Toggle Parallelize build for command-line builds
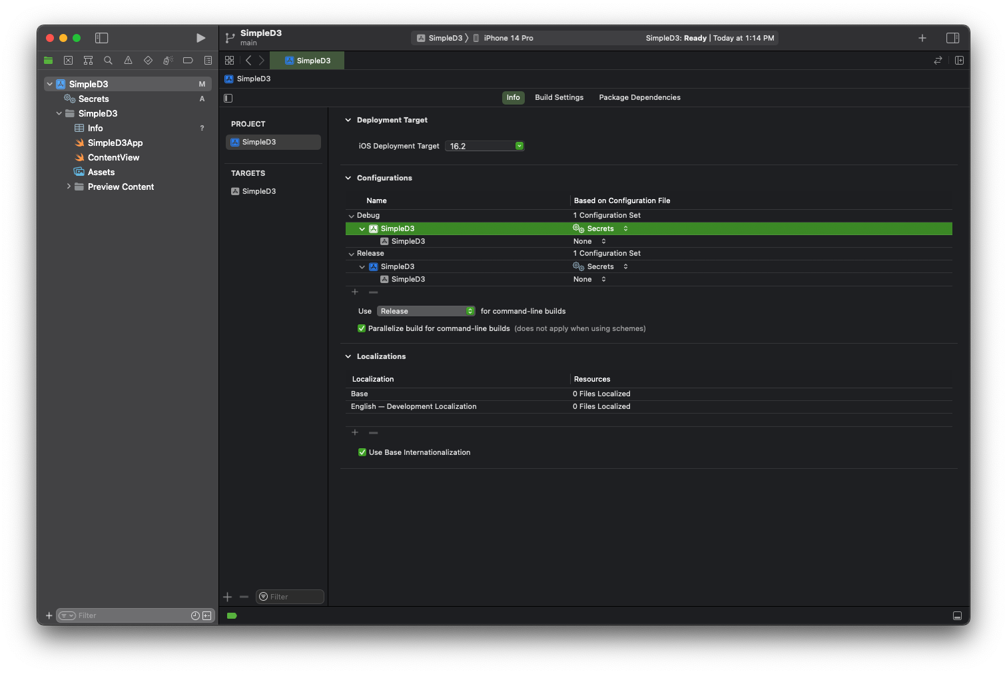 click(x=362, y=328)
